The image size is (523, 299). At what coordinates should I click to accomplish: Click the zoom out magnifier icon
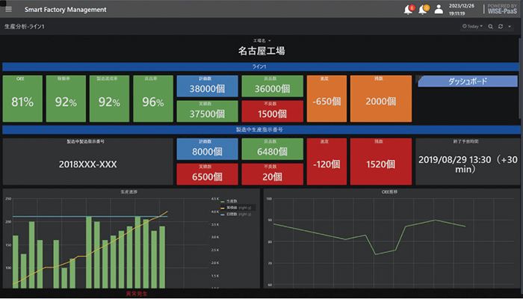tap(490, 27)
